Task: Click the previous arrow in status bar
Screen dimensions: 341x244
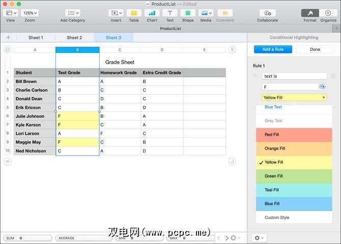Action: [219, 238]
